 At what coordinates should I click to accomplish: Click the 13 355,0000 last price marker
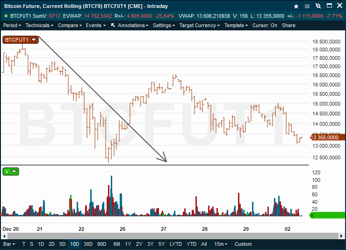[327, 137]
